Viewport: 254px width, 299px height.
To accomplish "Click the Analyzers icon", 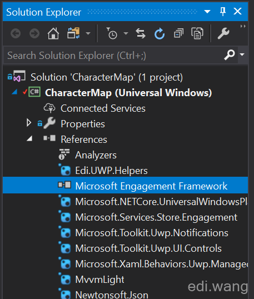I will pos(64,154).
